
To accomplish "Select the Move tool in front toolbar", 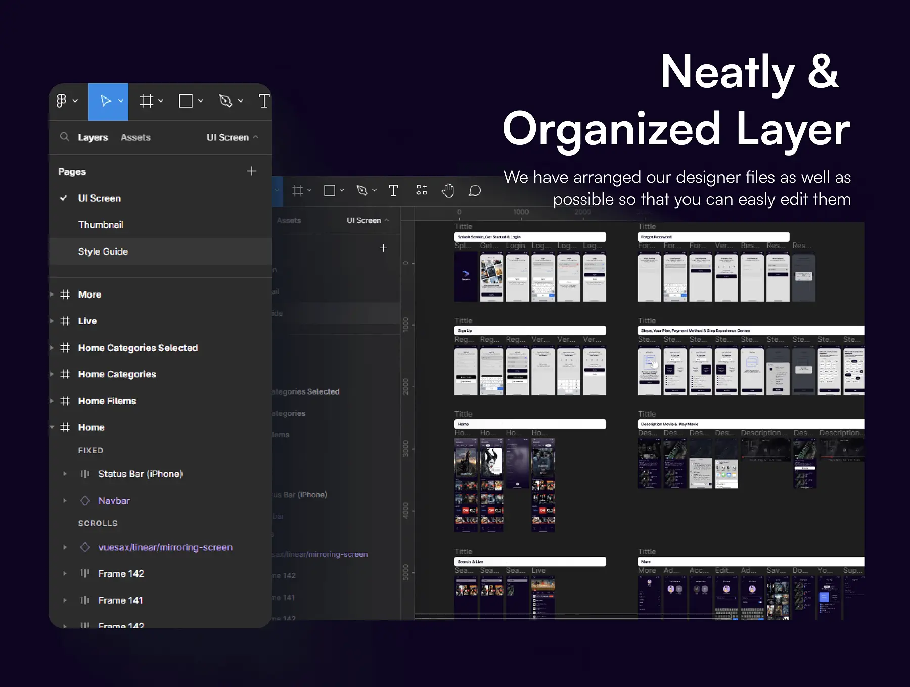I will tap(106, 102).
